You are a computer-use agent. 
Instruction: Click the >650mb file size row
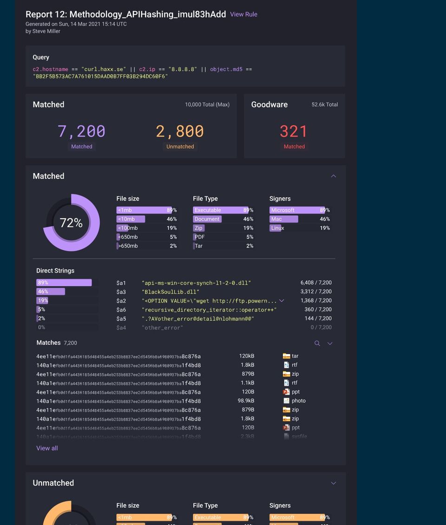(146, 246)
